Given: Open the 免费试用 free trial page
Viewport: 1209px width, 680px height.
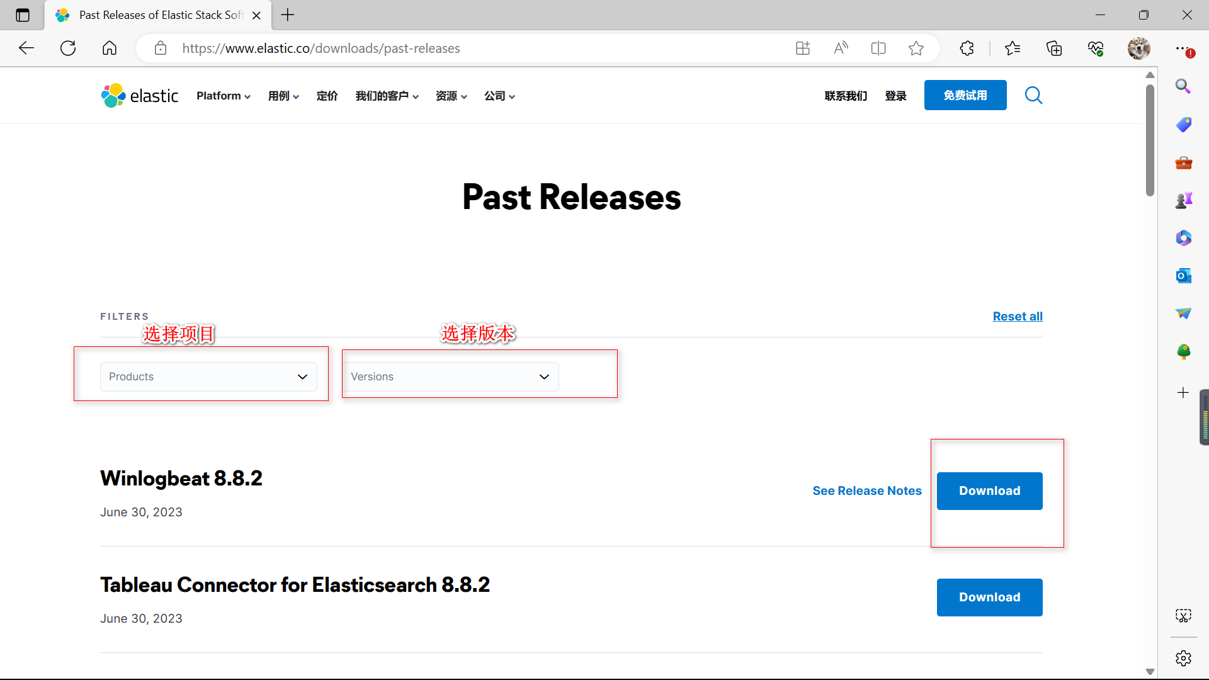Looking at the screenshot, I should [x=966, y=96].
